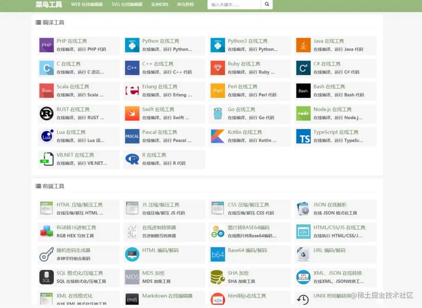Select the SQL 格式化/压缩工具 icon
This screenshot has height=308, width=422.
(x=46, y=277)
